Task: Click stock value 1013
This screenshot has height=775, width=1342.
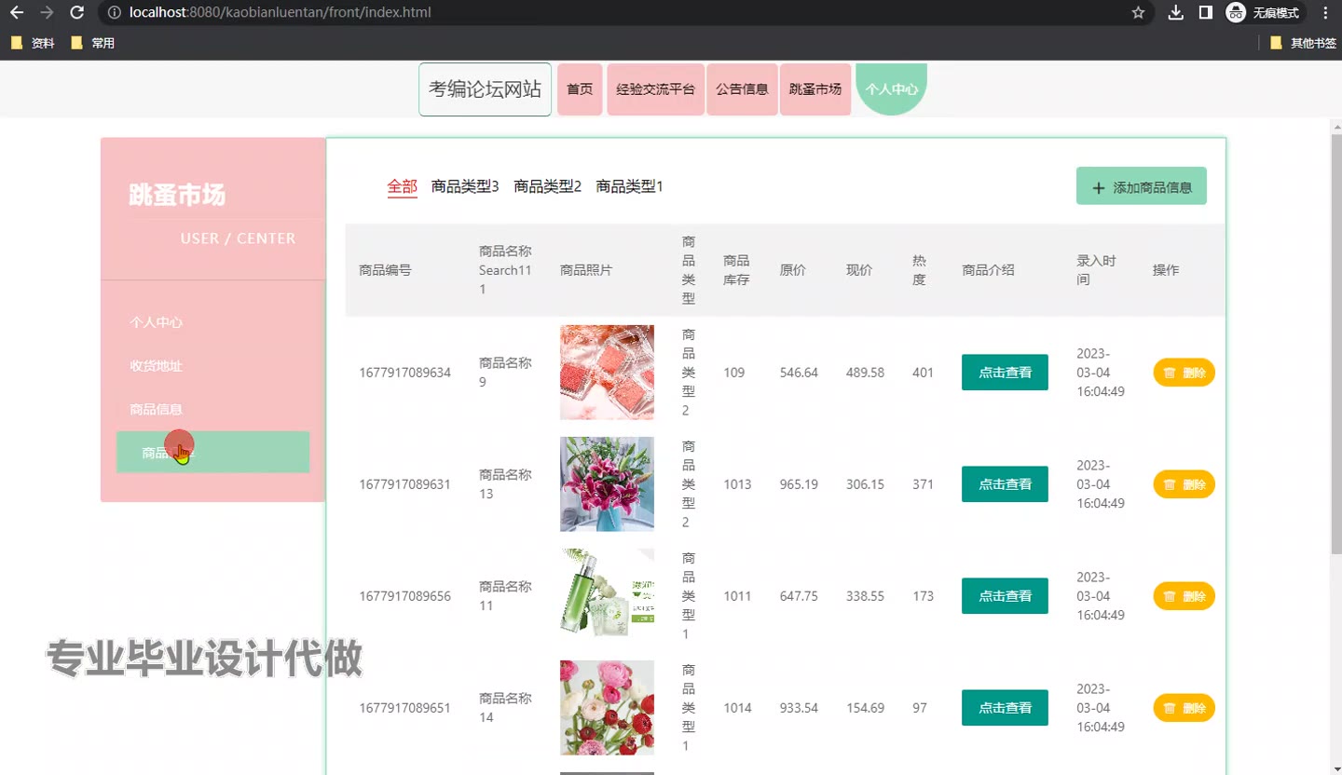Action: pyautogui.click(x=737, y=484)
